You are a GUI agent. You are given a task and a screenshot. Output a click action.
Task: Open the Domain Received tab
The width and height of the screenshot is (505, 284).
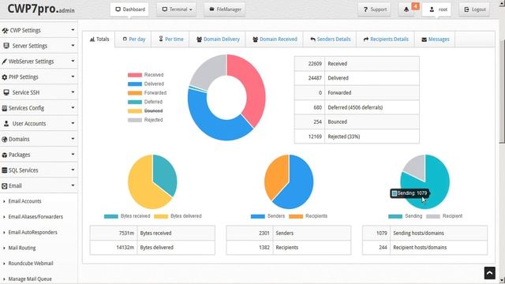click(x=275, y=39)
